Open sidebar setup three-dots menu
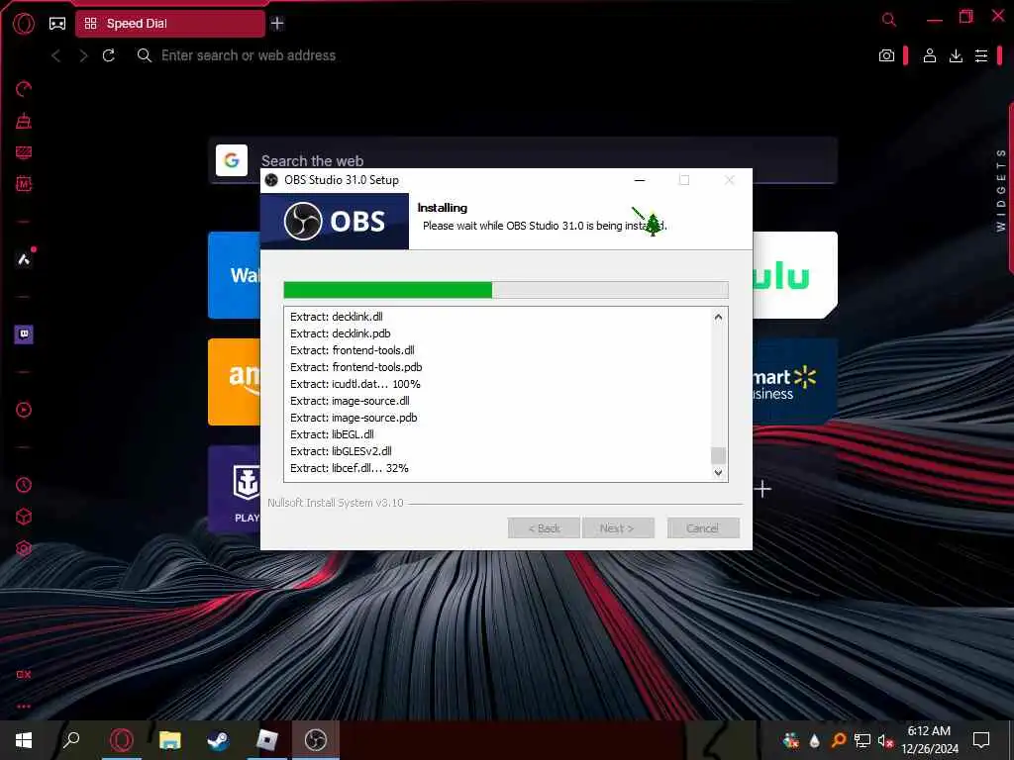1014x760 pixels. (24, 707)
